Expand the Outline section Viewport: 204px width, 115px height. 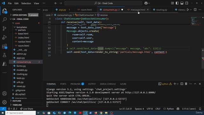pos(26,101)
